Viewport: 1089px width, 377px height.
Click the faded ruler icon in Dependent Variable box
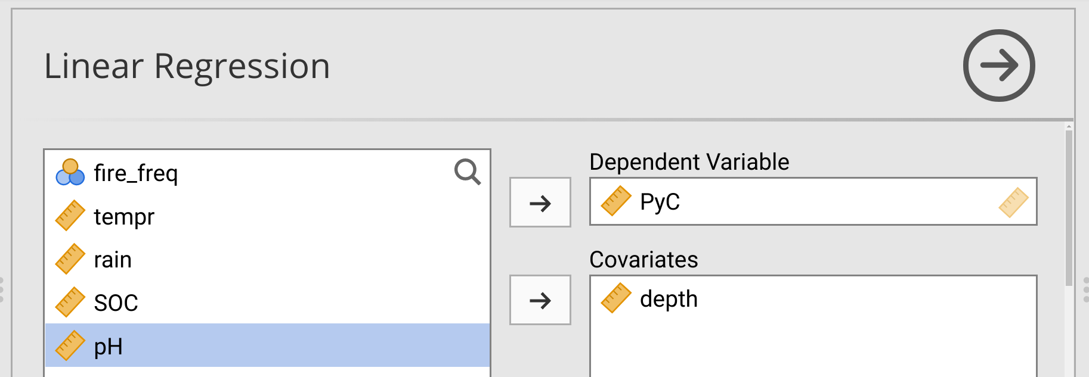pos(1013,202)
